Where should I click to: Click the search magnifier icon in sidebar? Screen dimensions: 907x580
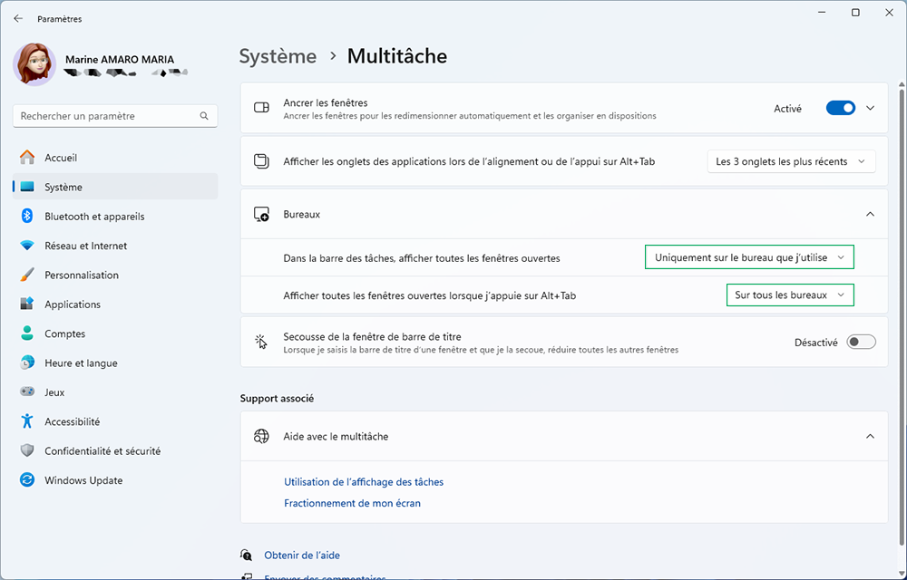[204, 116]
